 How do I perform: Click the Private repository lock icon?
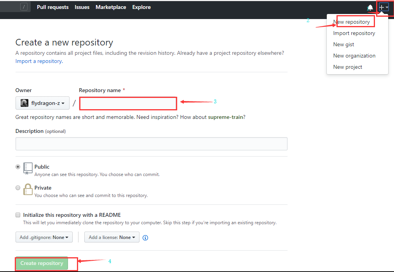tap(28, 189)
